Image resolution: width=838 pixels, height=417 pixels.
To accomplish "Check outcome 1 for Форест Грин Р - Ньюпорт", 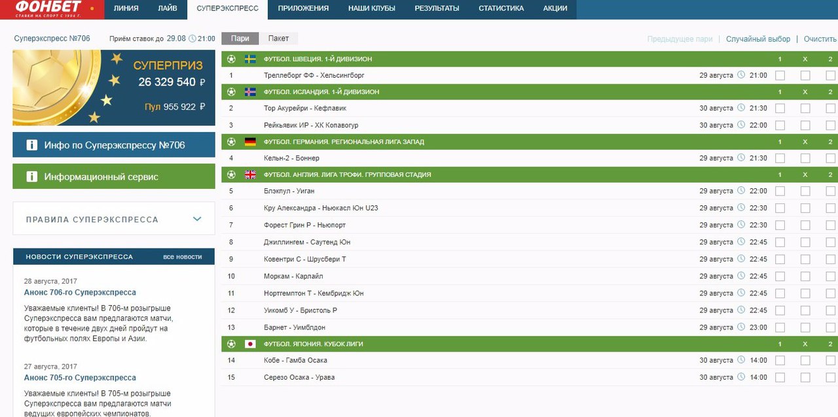I will click(780, 225).
